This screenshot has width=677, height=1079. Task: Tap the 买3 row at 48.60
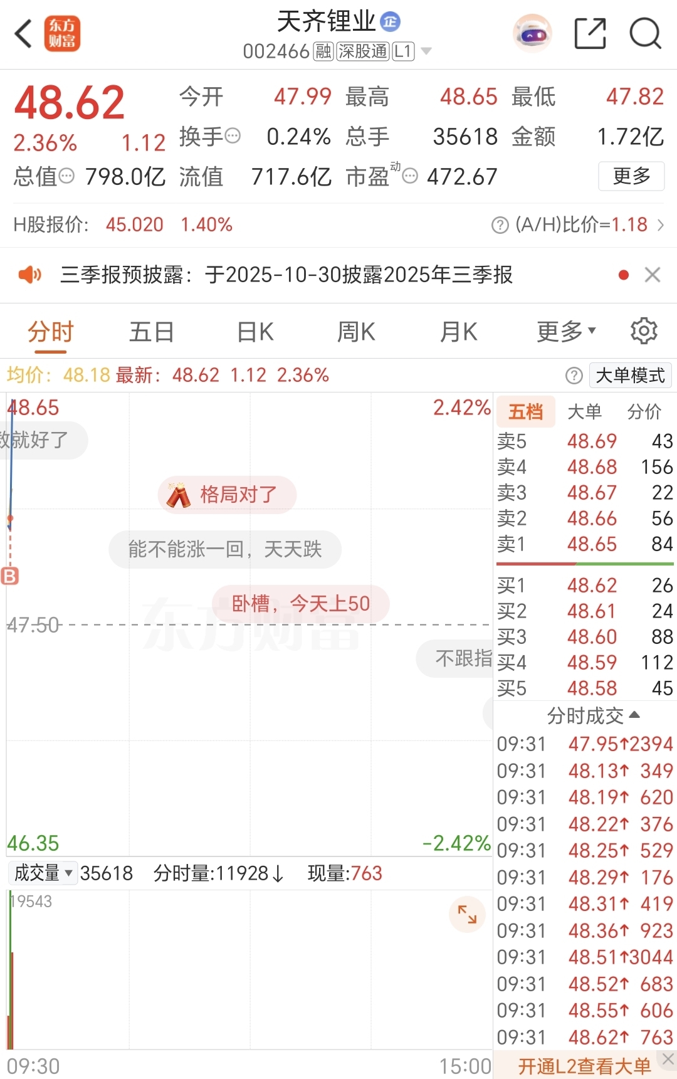(585, 637)
